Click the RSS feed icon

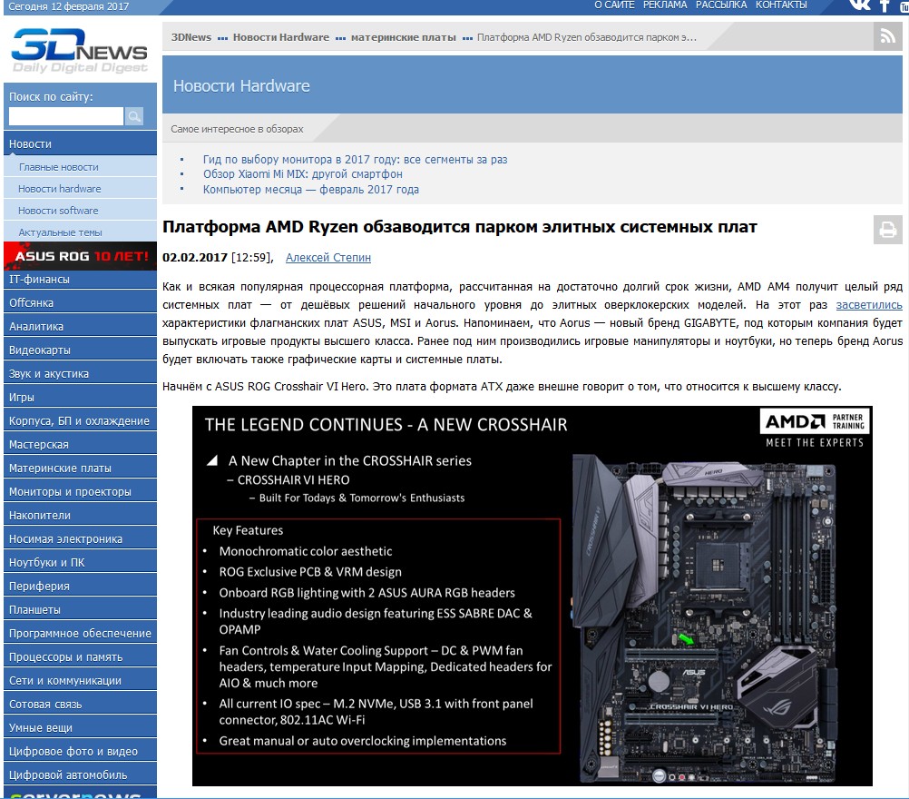click(887, 37)
